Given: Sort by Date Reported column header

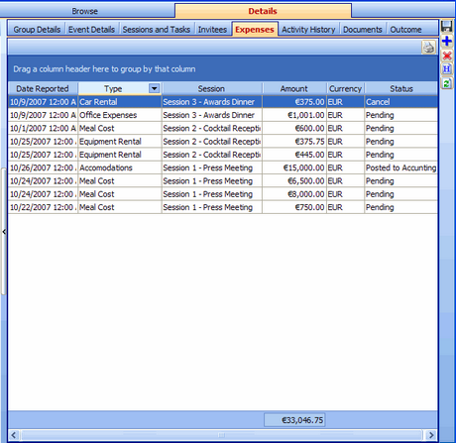Looking at the screenshot, I should [x=43, y=88].
